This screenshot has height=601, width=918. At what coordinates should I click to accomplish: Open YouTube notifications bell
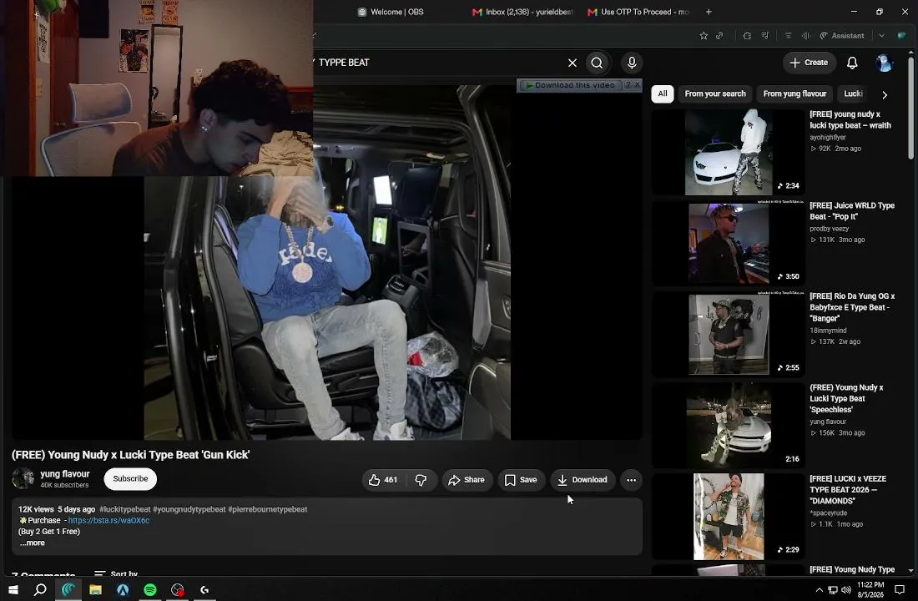[x=852, y=63]
